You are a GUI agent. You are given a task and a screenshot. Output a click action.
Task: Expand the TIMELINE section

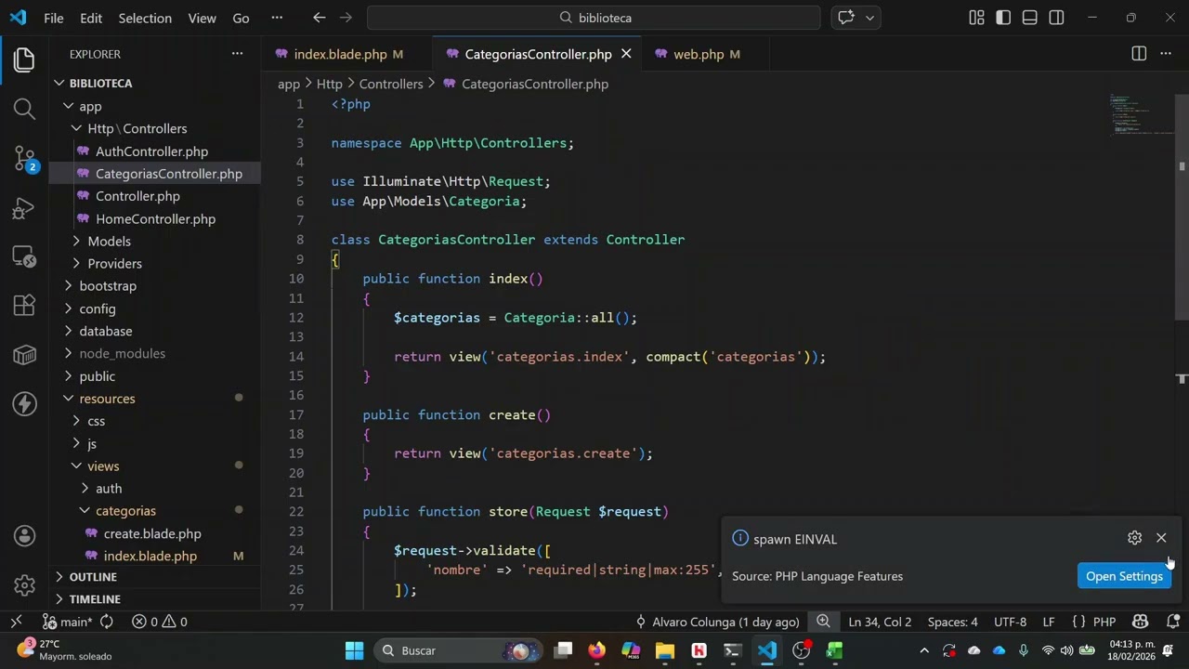(95, 599)
